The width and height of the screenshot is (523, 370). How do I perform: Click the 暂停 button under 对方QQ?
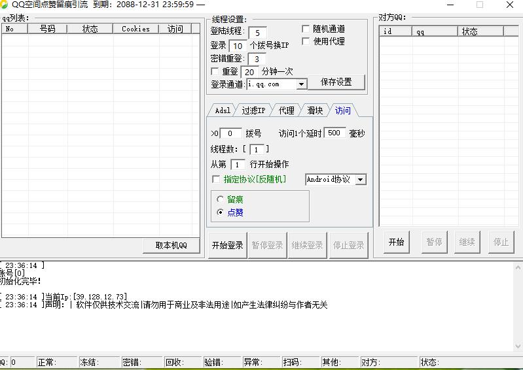[434, 242]
